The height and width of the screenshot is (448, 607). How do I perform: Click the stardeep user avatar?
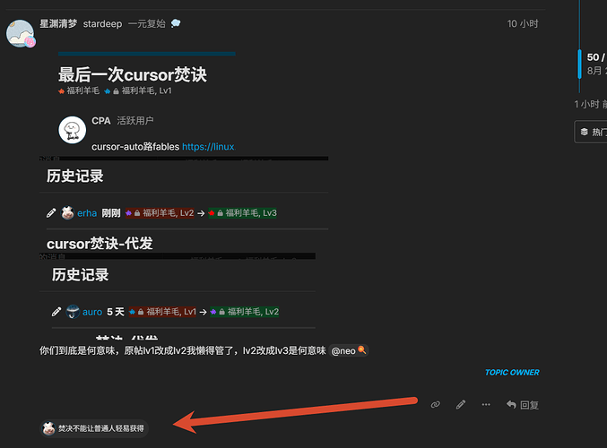pyautogui.click(x=21, y=34)
